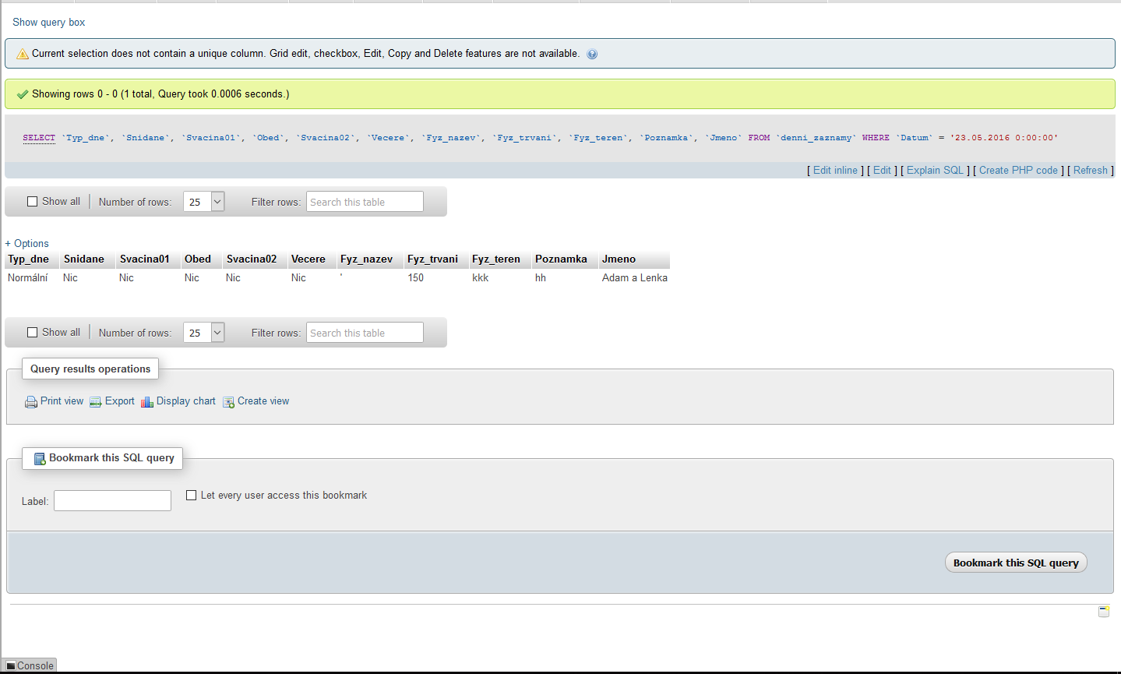
Task: Click the Create PHP code link
Action: pyautogui.click(x=1018, y=171)
